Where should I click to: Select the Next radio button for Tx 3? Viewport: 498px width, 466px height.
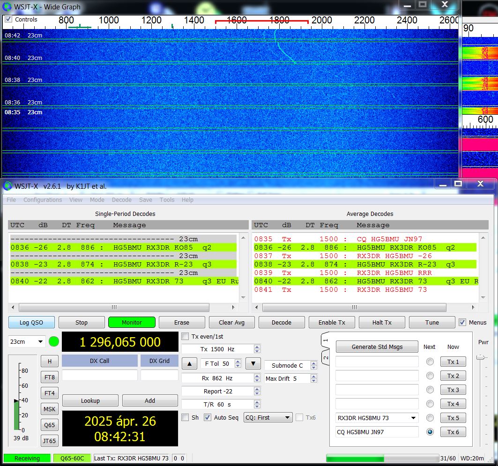pos(430,390)
